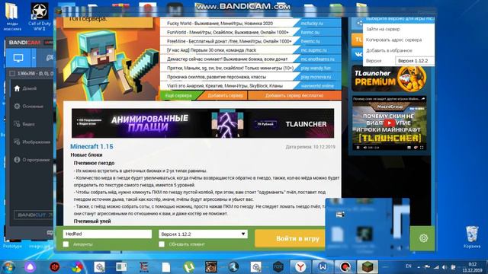Image resolution: width=488 pixels, height=274 pixels.
Task: Open the Windows Start button
Action: [8, 267]
